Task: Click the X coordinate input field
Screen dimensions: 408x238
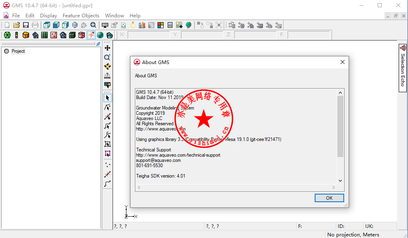Action: click(149, 35)
